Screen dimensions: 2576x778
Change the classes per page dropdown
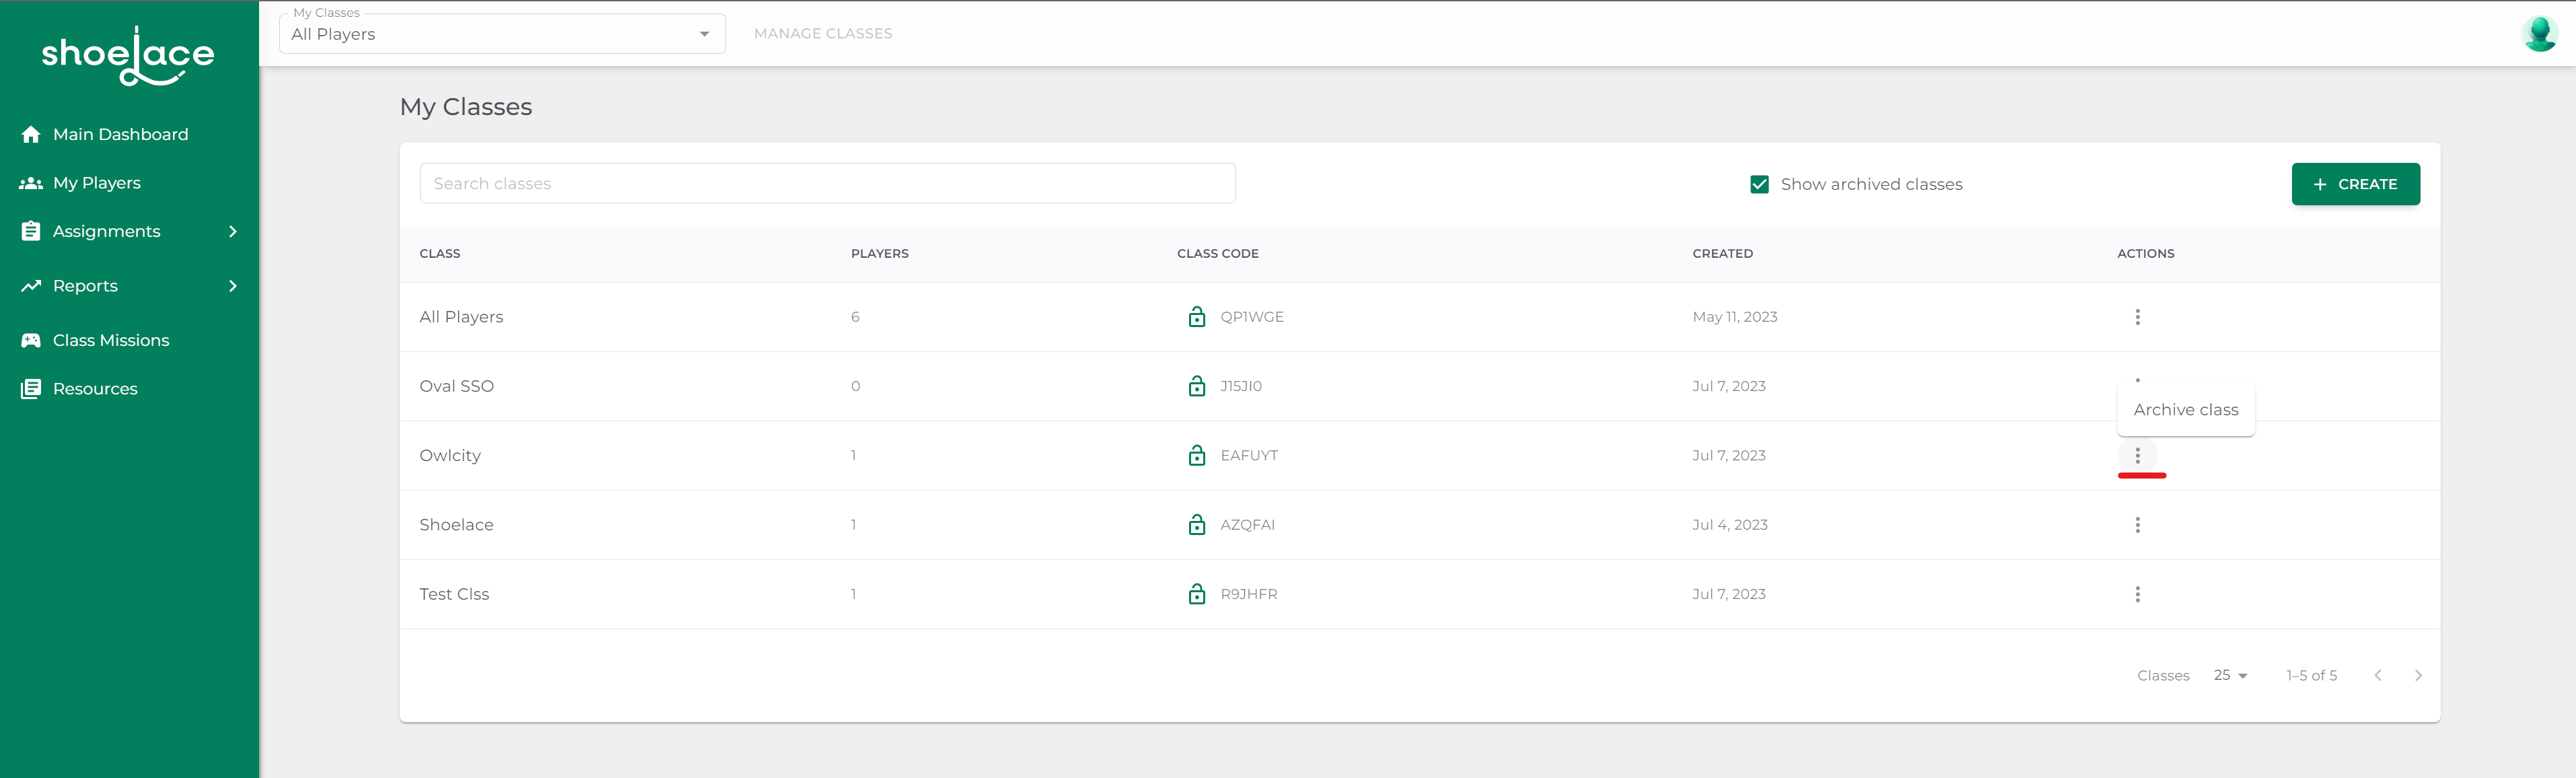2230,675
